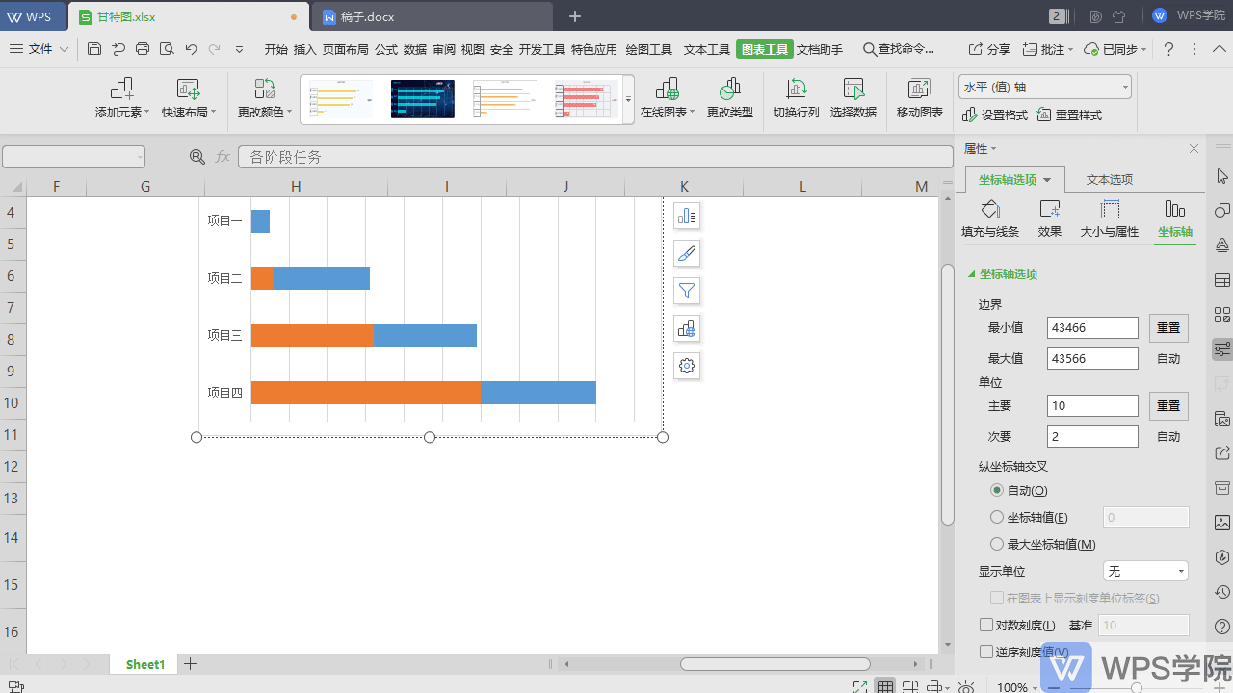Click 重置 button beside minimum value

pos(1168,328)
